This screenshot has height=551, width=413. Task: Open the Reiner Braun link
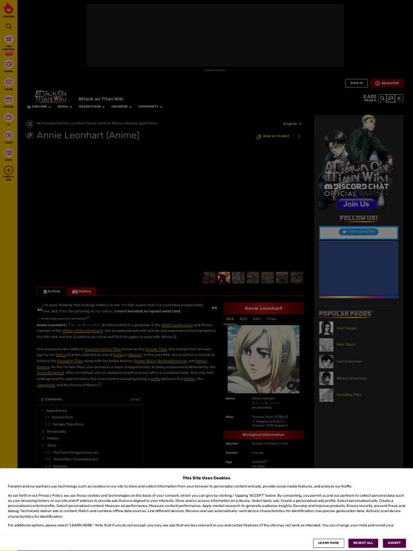145,361
